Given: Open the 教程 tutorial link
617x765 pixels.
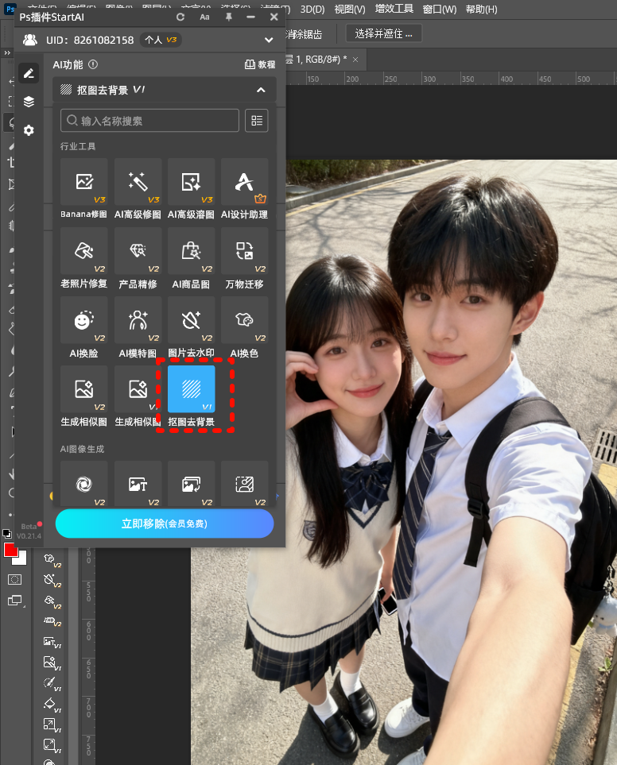Looking at the screenshot, I should click(x=260, y=65).
